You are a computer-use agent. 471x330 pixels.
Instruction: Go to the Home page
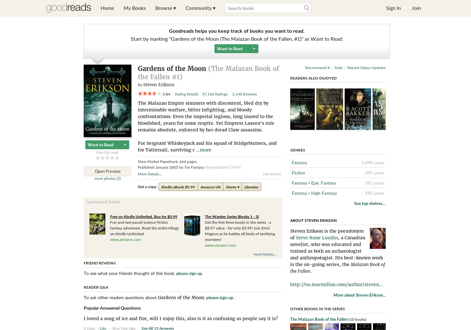click(x=107, y=8)
